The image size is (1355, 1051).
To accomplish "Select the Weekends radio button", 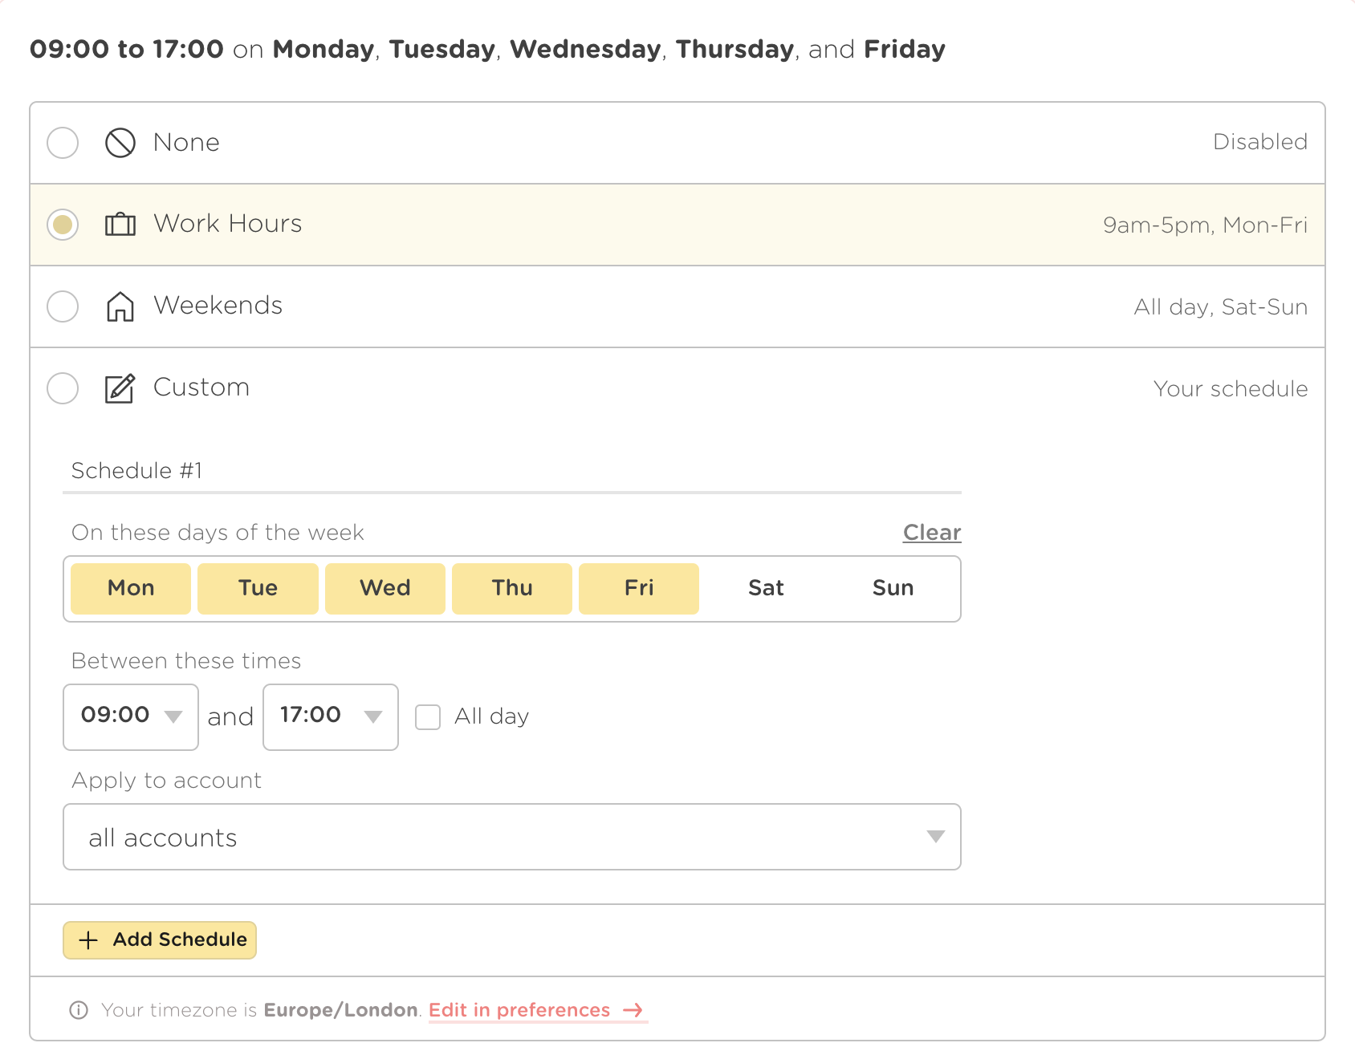I will pyautogui.click(x=63, y=306).
